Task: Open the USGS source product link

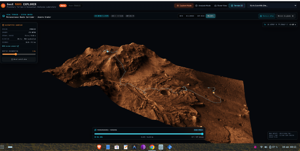Action: 11,46
